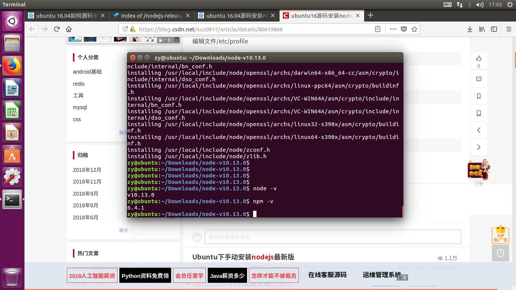Open Firefox hamburger menu
The image size is (516, 290).
508,29
